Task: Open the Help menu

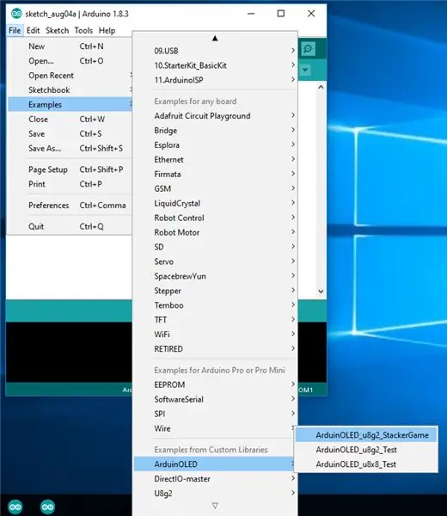Action: click(107, 31)
